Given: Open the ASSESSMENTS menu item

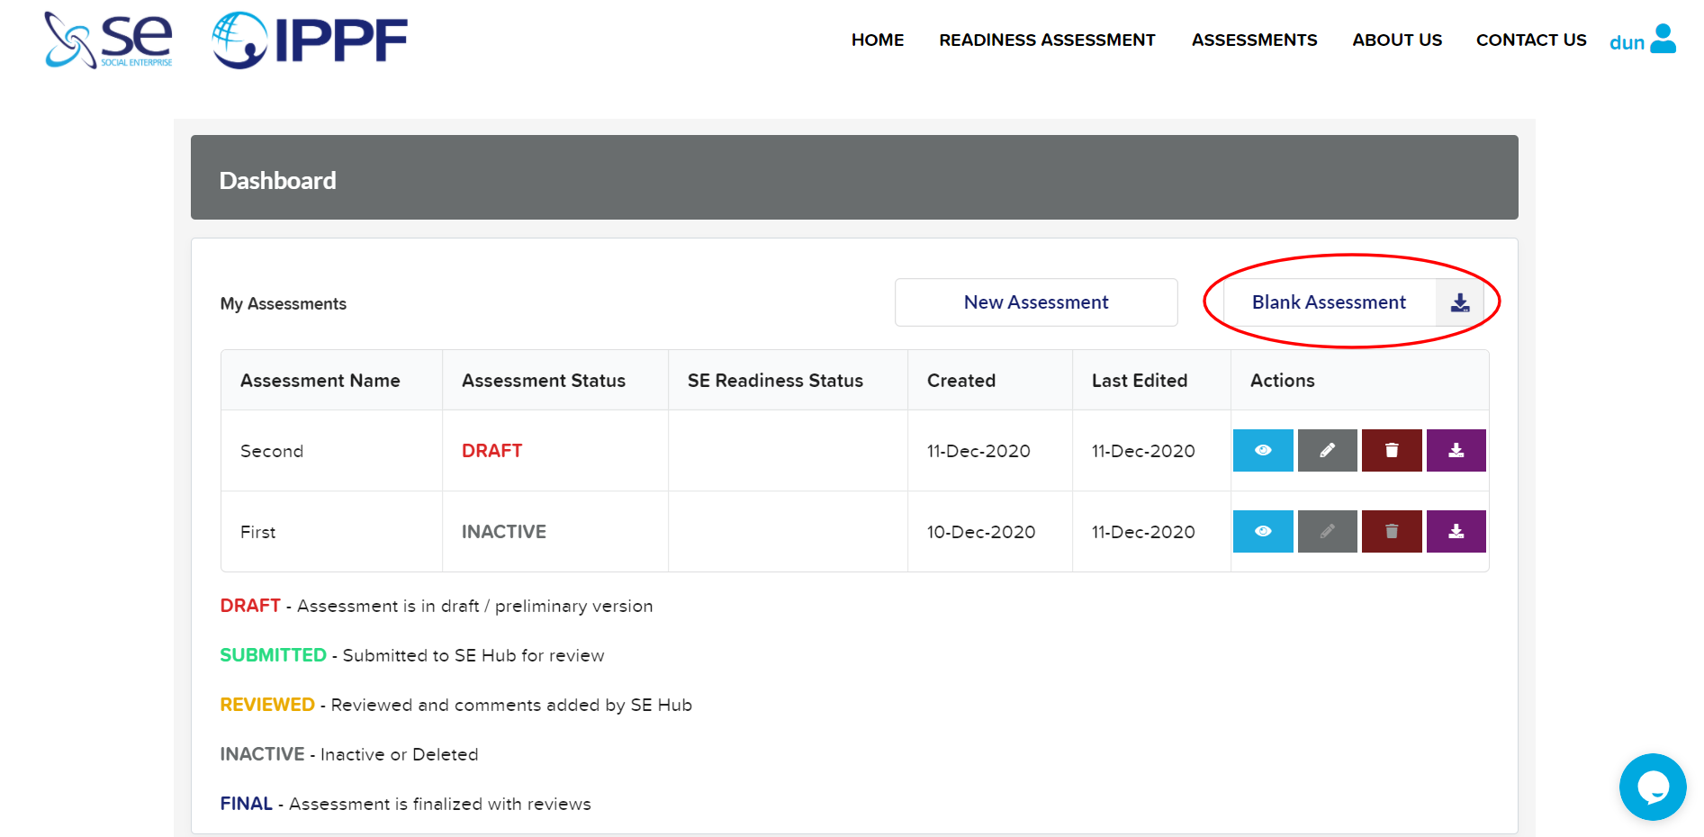Looking at the screenshot, I should pos(1254,40).
